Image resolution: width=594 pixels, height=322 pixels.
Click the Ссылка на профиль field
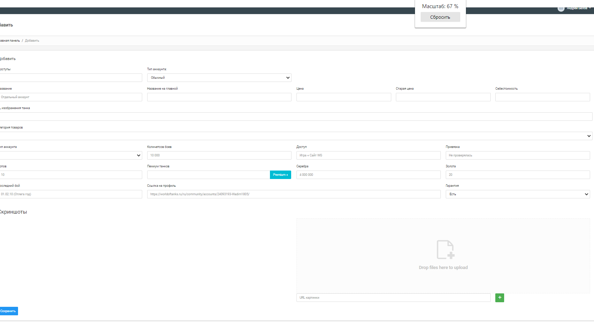click(294, 194)
